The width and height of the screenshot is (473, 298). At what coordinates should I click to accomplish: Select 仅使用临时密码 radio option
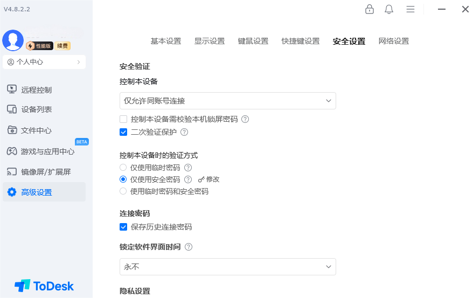coord(123,168)
